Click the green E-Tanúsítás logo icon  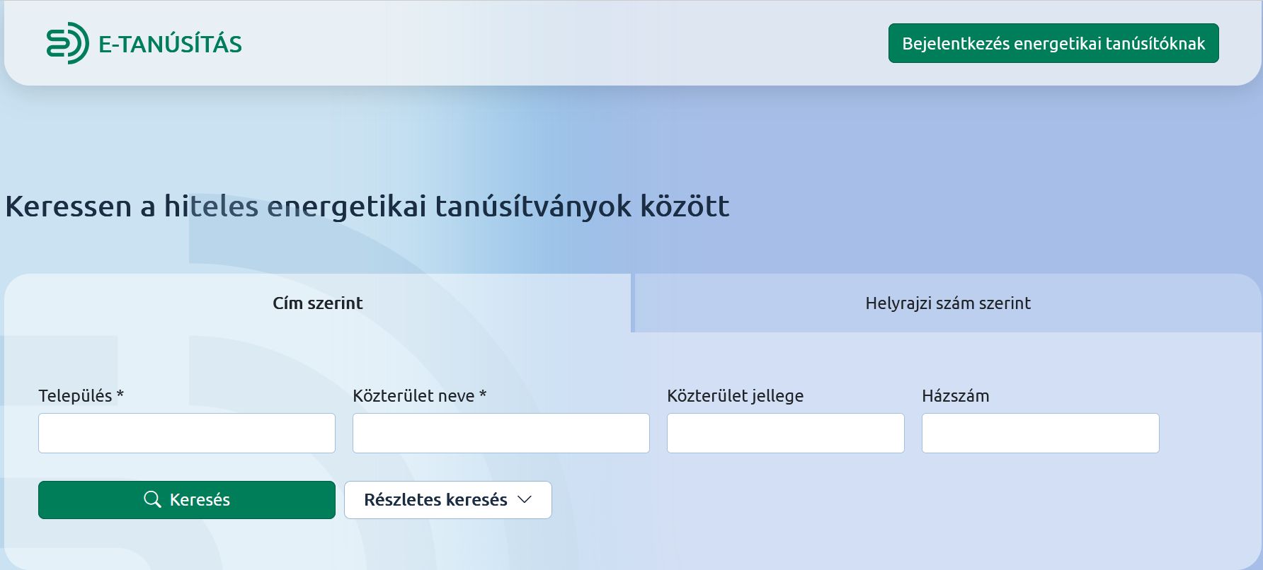click(x=67, y=43)
